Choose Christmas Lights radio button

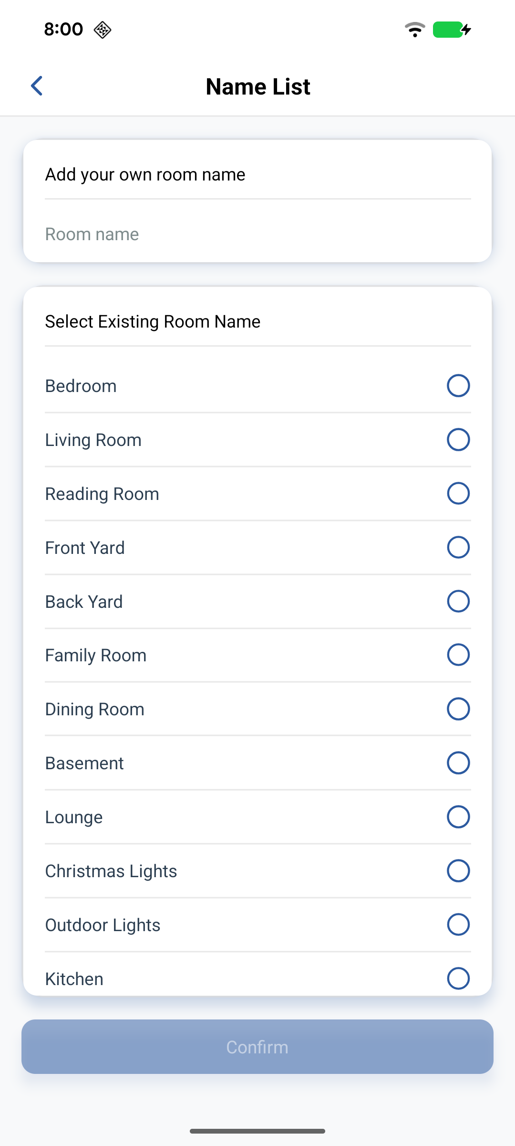[x=458, y=871]
